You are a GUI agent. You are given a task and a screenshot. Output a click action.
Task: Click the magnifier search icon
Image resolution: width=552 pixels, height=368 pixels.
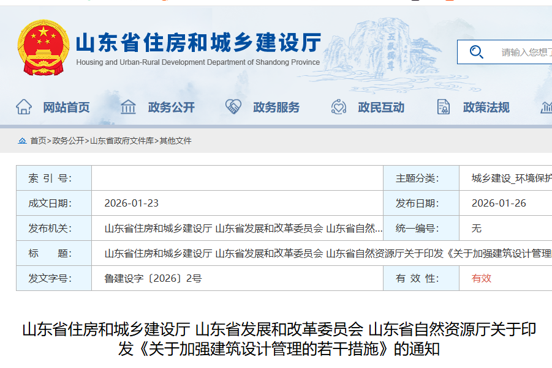pyautogui.click(x=476, y=52)
